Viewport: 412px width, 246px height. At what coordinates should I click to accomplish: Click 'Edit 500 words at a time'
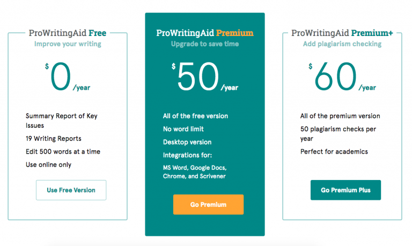63,151
